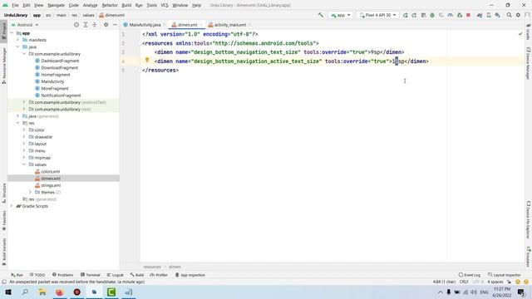
Task: Open the Layout Inspector
Action: [505, 275]
